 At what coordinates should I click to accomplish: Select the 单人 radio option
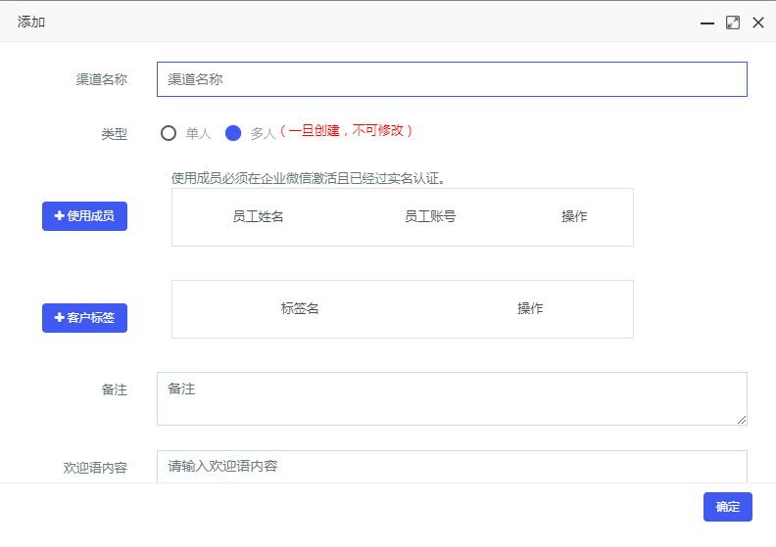169,133
